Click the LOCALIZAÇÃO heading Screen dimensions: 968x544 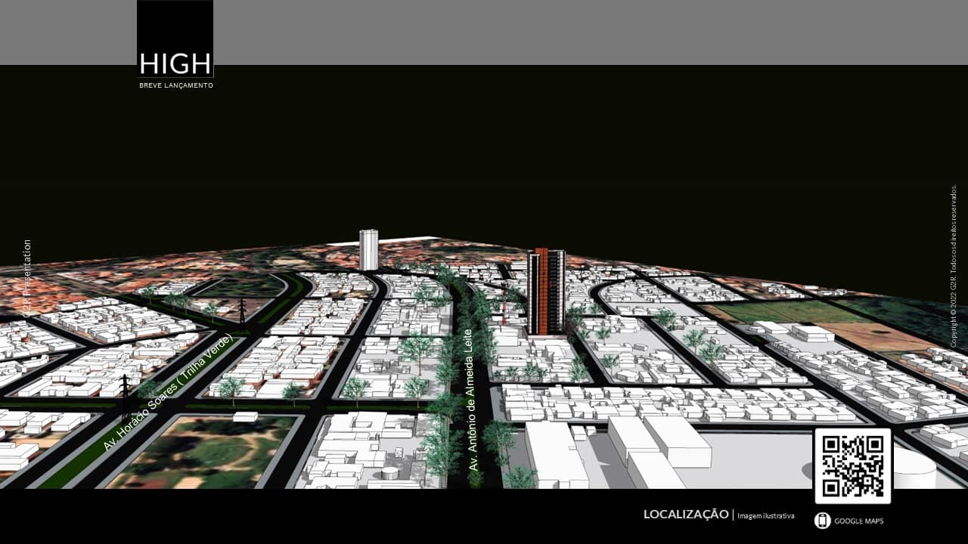[685, 515]
